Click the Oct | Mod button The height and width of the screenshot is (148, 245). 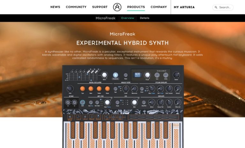(97, 102)
